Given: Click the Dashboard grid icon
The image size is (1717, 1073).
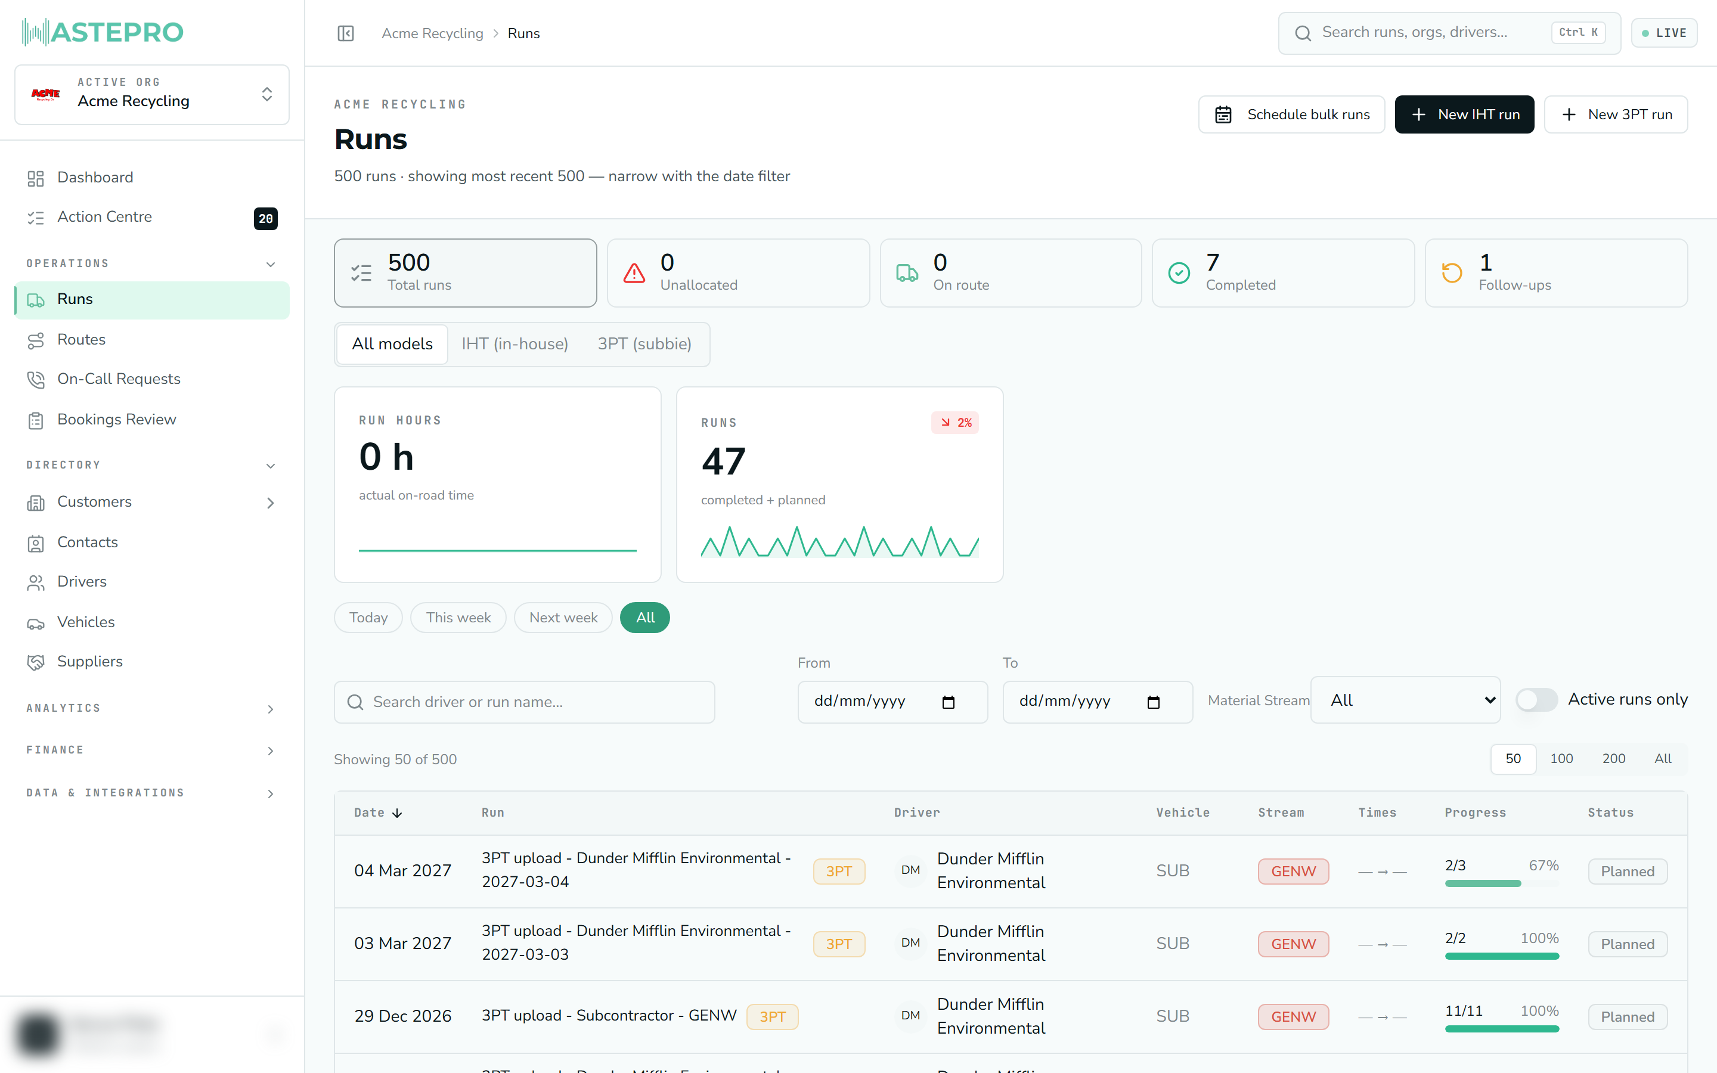Looking at the screenshot, I should coord(36,178).
